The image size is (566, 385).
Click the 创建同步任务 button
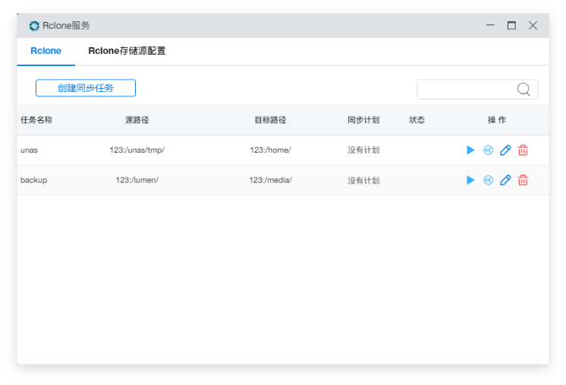[86, 88]
